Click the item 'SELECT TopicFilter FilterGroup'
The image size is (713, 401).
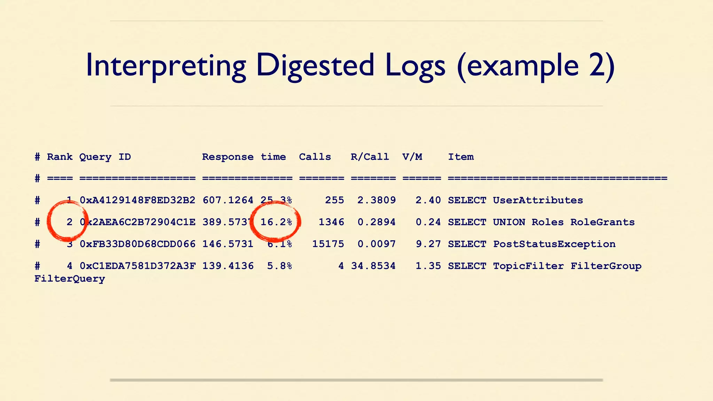pyautogui.click(x=545, y=266)
